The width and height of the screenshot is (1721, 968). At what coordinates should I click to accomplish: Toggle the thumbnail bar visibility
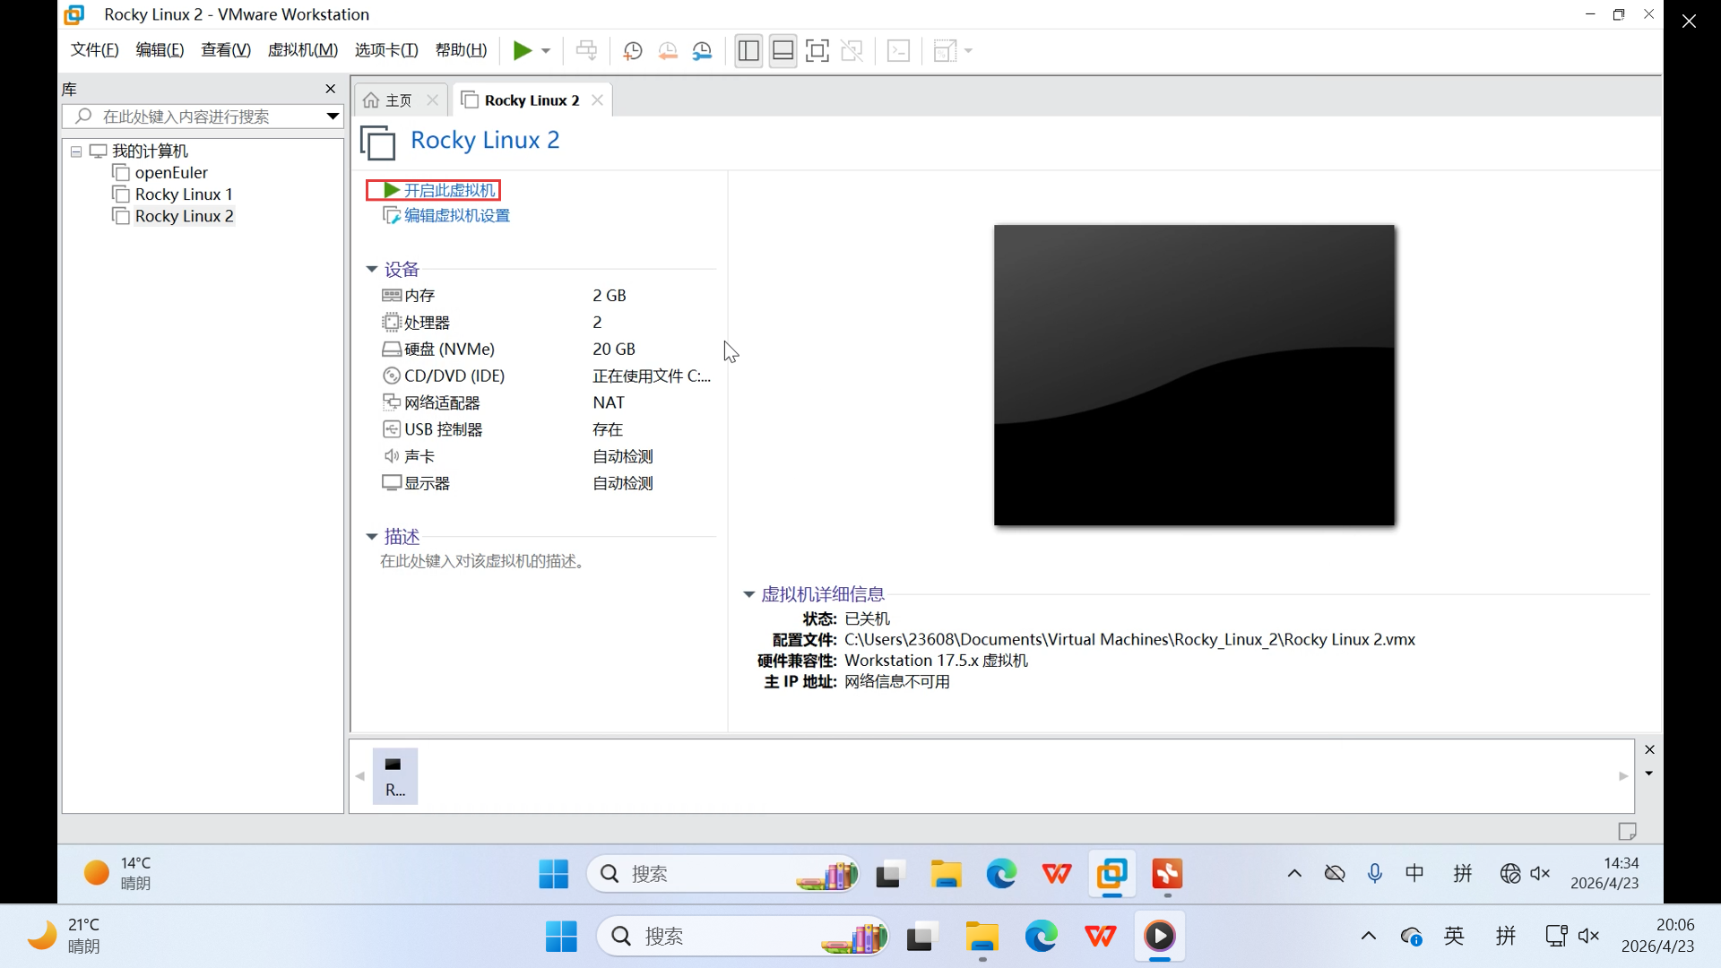pyautogui.click(x=783, y=51)
